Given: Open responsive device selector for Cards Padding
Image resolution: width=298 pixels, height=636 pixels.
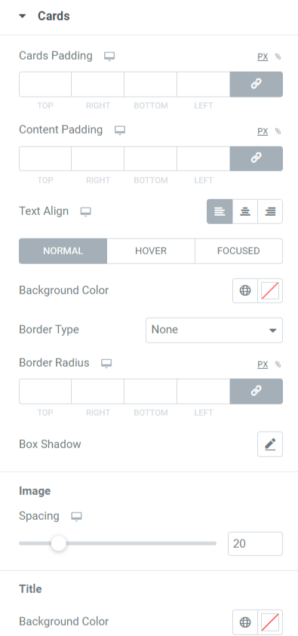Looking at the screenshot, I should pyautogui.click(x=109, y=57).
